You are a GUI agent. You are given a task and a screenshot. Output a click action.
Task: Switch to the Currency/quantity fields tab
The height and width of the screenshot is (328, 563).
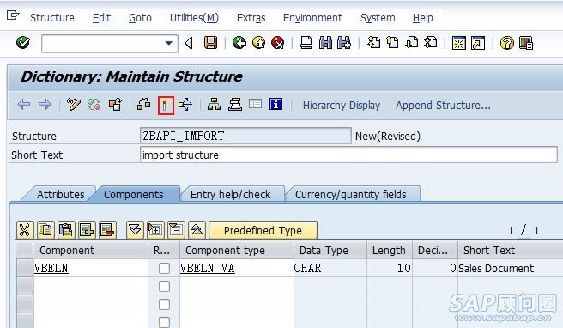pos(351,194)
